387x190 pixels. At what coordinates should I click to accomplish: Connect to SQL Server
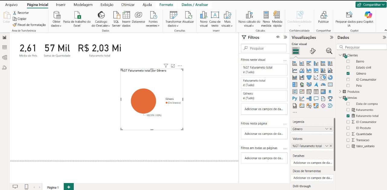coord(116,19)
